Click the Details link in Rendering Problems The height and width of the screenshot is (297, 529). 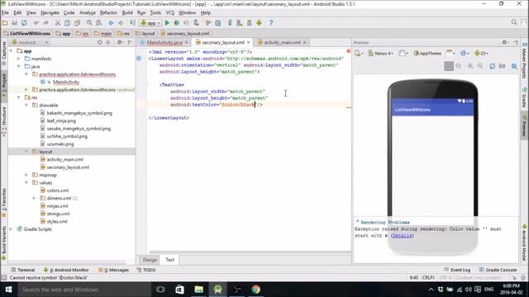pyautogui.click(x=403, y=236)
